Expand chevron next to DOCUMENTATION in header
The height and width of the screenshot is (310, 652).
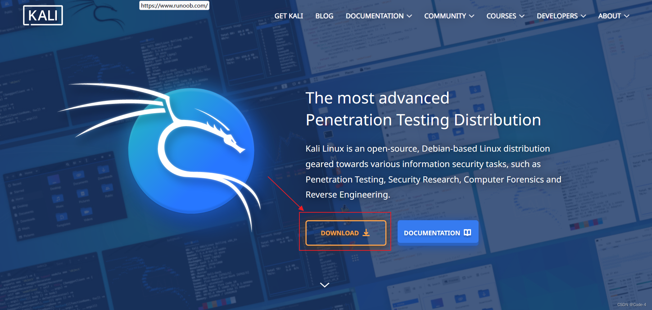pos(409,16)
